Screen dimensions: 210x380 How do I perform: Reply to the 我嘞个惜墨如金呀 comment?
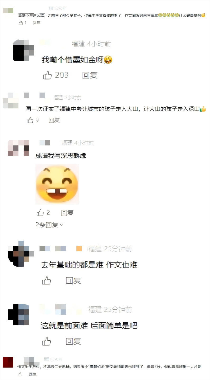tap(90, 75)
